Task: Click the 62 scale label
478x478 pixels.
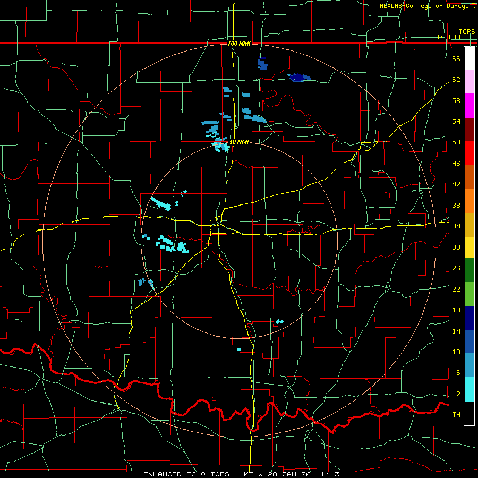Action: click(456, 80)
